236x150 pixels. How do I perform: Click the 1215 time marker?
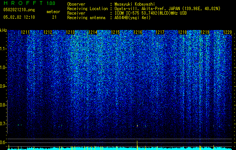click(x=115, y=32)
